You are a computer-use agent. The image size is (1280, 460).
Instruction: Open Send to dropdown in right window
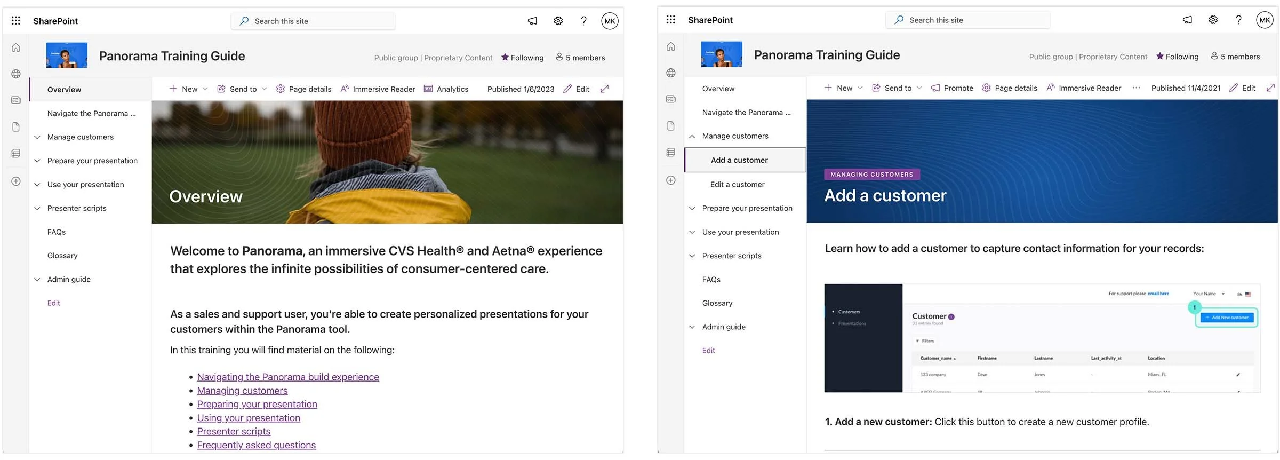[897, 88]
